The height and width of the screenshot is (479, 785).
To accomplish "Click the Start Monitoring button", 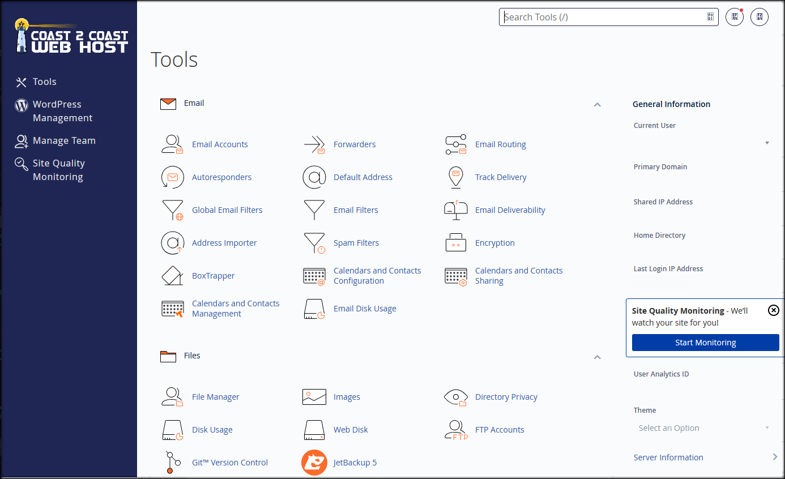I will point(705,343).
